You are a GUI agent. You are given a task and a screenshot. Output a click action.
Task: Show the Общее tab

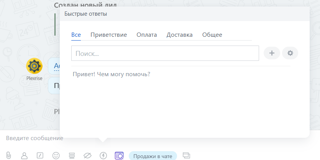tap(212, 35)
